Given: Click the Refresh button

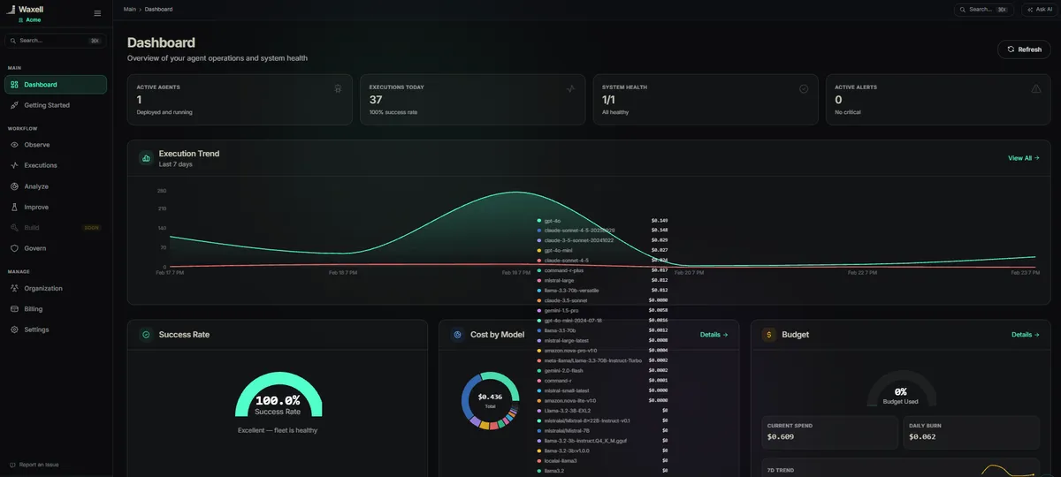Looking at the screenshot, I should click(x=1024, y=49).
